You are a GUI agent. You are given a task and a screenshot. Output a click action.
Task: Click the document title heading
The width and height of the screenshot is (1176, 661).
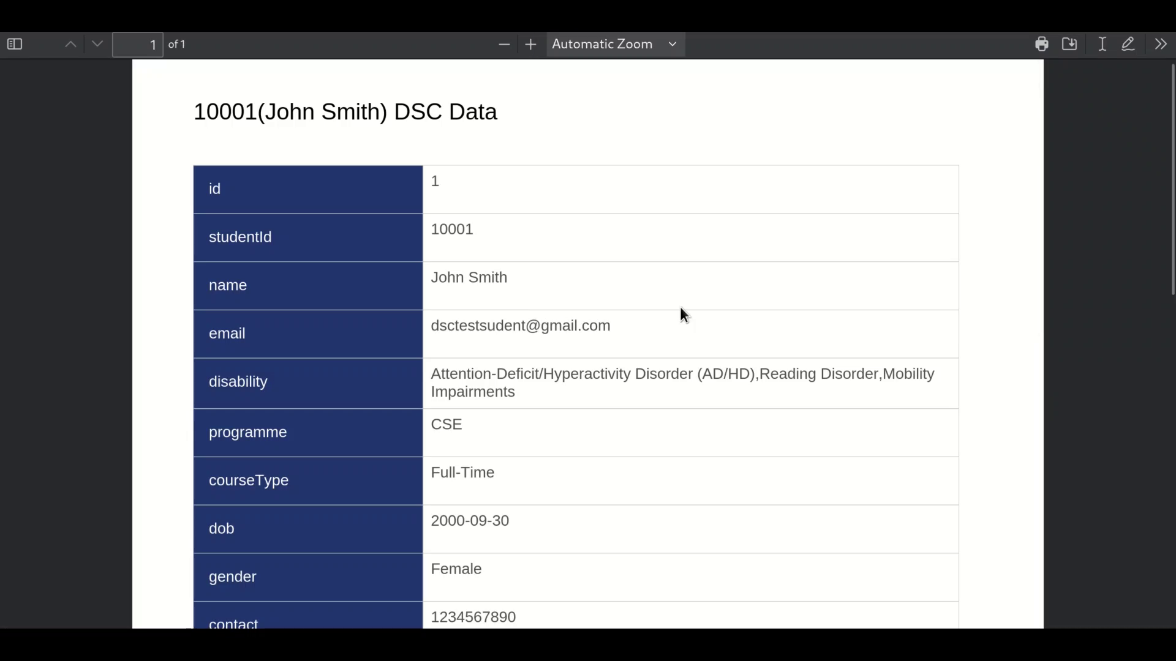tap(345, 112)
